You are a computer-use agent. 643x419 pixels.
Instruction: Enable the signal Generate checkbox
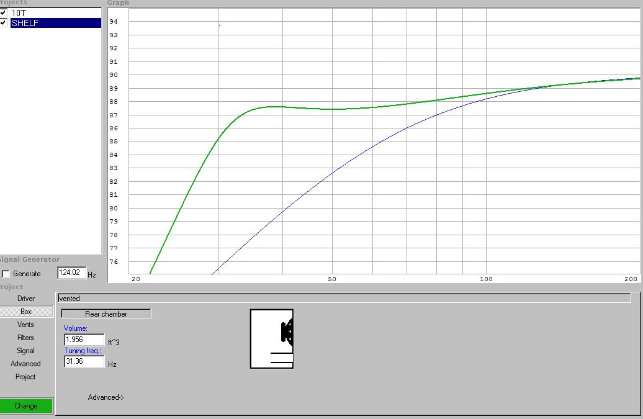click(6, 274)
